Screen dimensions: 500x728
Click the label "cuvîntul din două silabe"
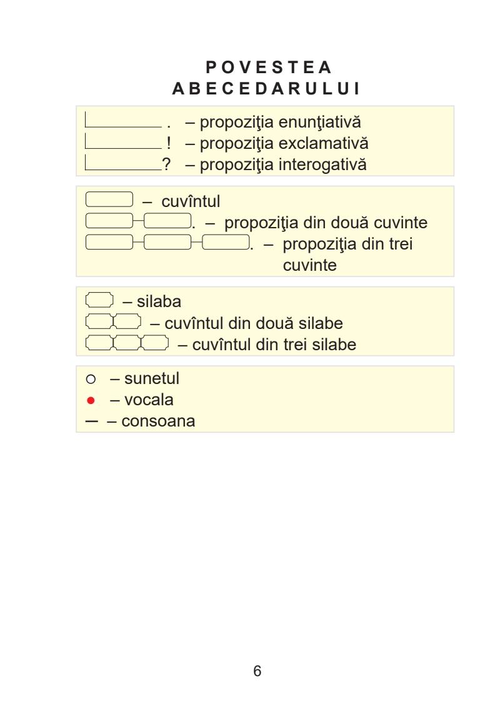[246, 324]
